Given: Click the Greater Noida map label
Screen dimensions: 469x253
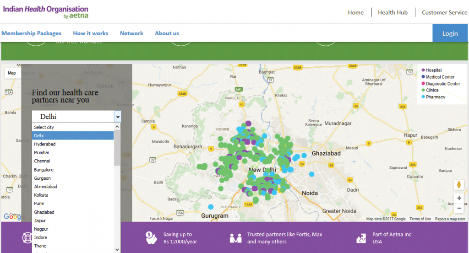Looking at the screenshot, I should [339, 211].
